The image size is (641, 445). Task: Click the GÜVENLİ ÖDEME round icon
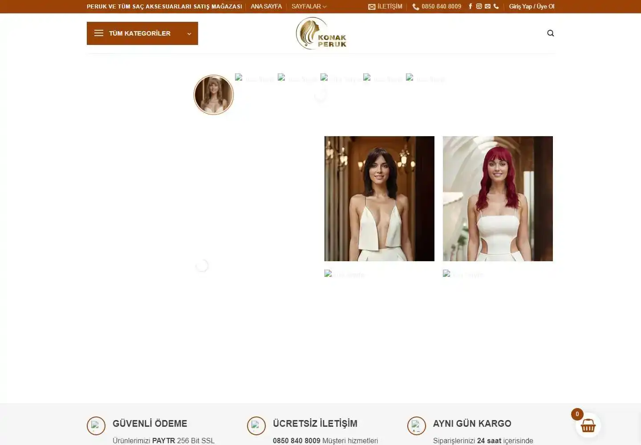(x=96, y=426)
